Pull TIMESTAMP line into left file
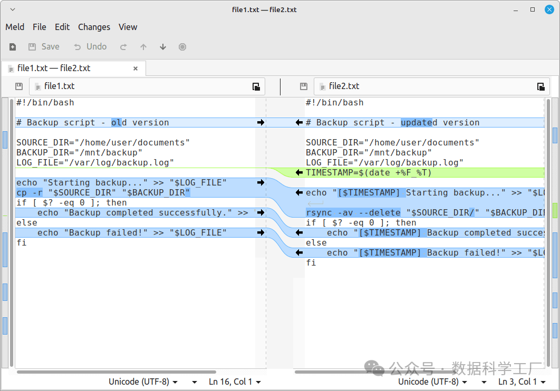 point(299,173)
